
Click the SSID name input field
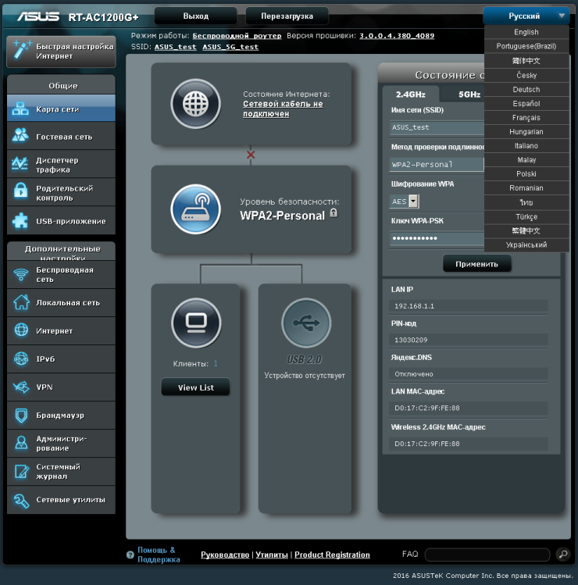click(x=437, y=127)
